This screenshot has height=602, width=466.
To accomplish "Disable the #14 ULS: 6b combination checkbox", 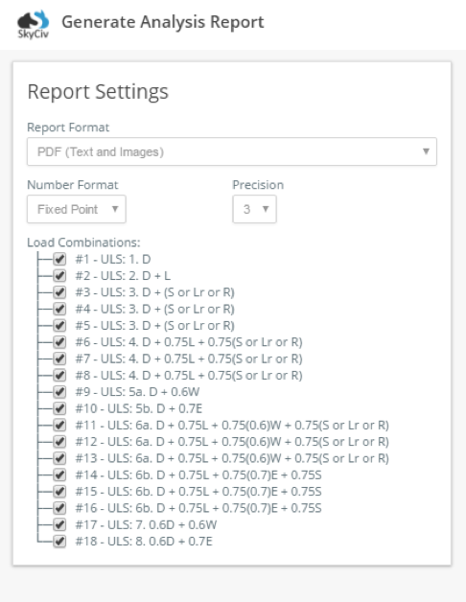I will [x=59, y=475].
